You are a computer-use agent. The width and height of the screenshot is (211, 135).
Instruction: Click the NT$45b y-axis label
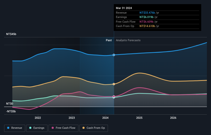click(11, 34)
